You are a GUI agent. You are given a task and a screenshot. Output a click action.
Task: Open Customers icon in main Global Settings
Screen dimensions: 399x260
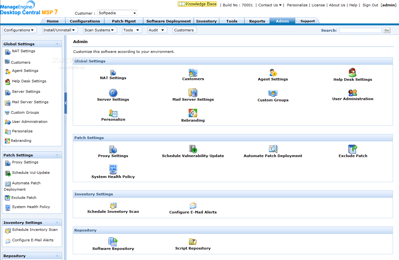[193, 73]
